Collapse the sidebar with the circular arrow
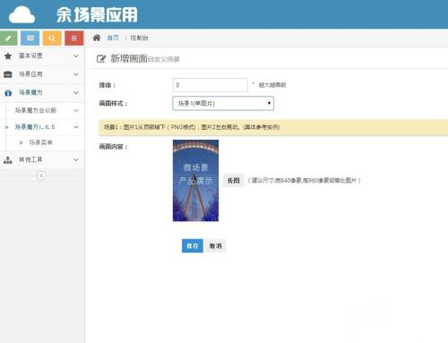Screen dimensions: 448x343 tap(41, 176)
